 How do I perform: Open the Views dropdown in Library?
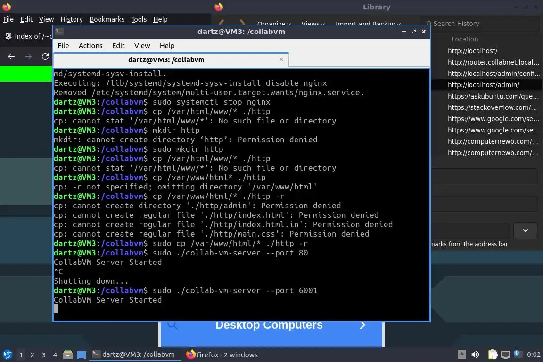point(313,24)
